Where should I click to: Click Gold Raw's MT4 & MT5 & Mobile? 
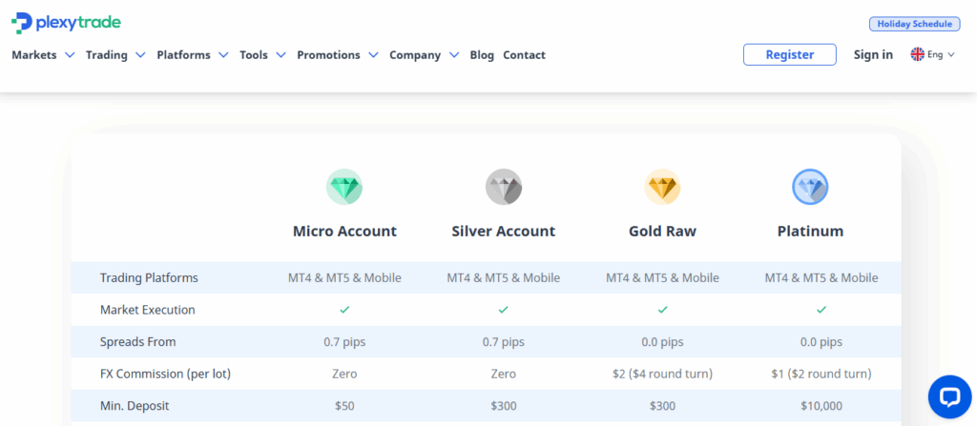[x=662, y=277]
